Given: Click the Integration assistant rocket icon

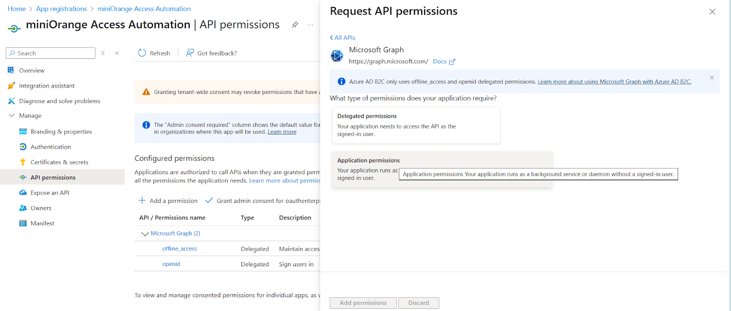Looking at the screenshot, I should (11, 86).
